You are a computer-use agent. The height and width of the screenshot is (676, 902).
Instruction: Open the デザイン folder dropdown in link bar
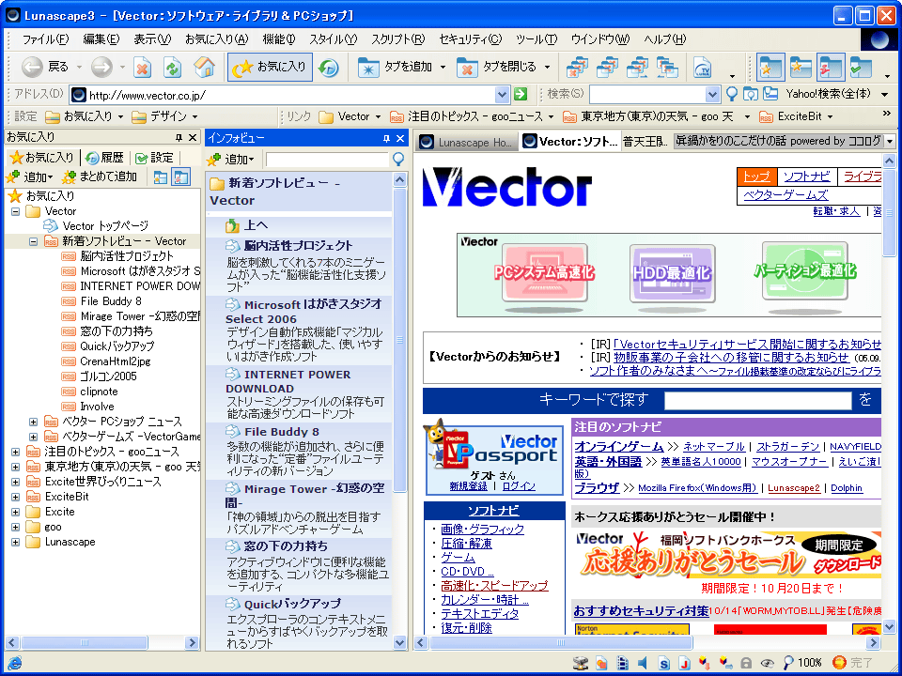click(164, 116)
